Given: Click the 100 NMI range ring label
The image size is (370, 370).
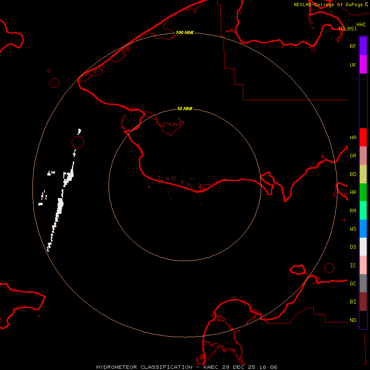Looking at the screenshot, I should tap(185, 32).
